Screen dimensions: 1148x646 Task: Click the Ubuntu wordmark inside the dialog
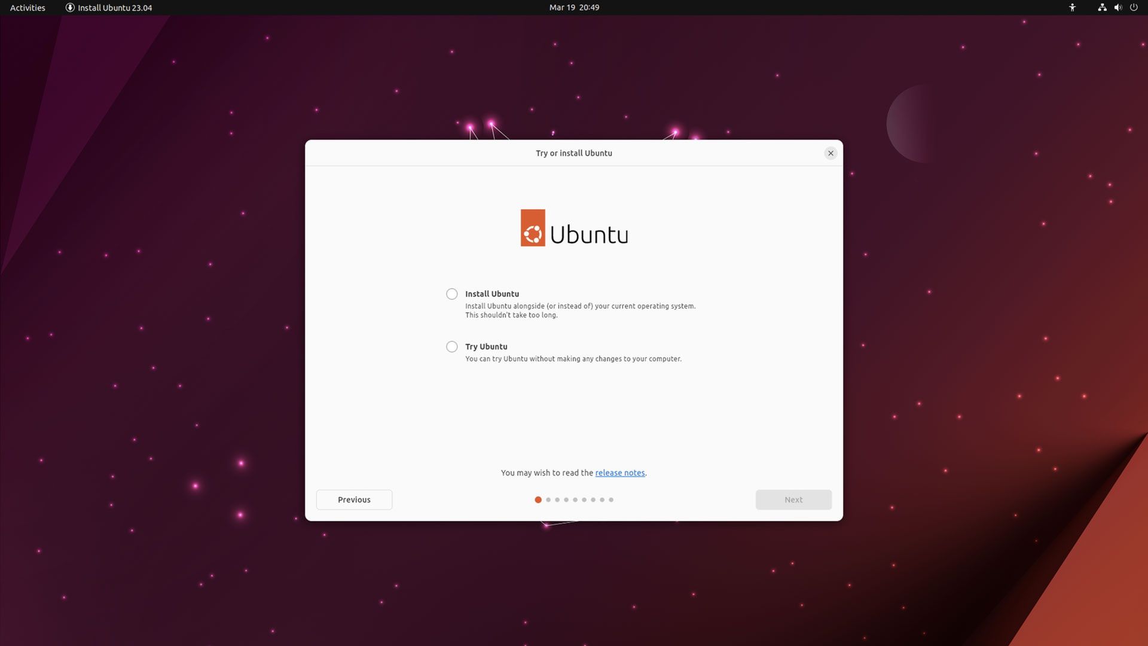pyautogui.click(x=589, y=234)
